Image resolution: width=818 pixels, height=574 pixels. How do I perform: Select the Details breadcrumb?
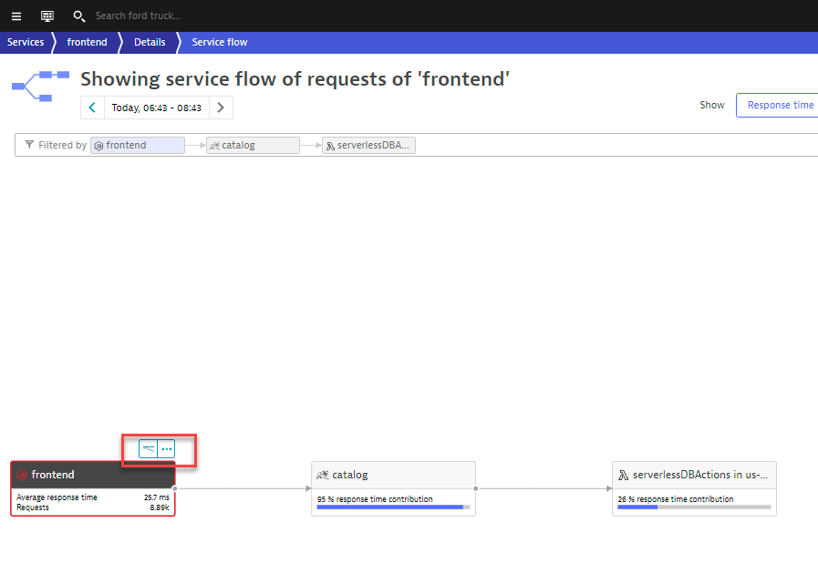click(150, 42)
